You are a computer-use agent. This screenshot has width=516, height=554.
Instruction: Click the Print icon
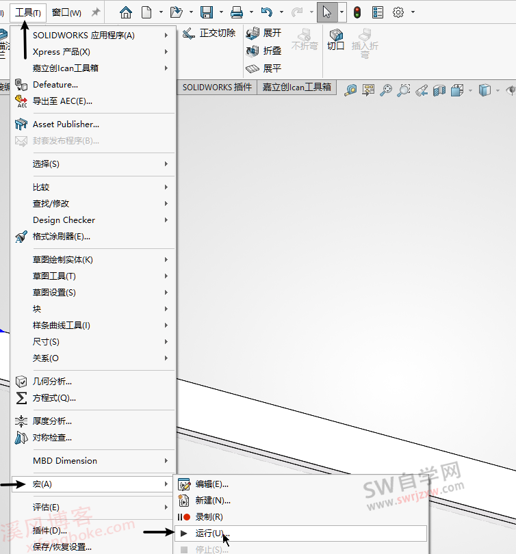tap(236, 13)
